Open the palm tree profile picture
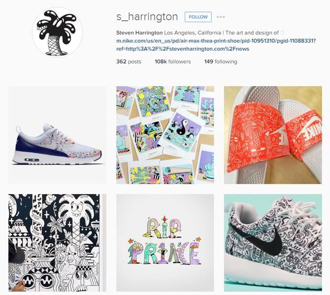 pyautogui.click(x=57, y=33)
